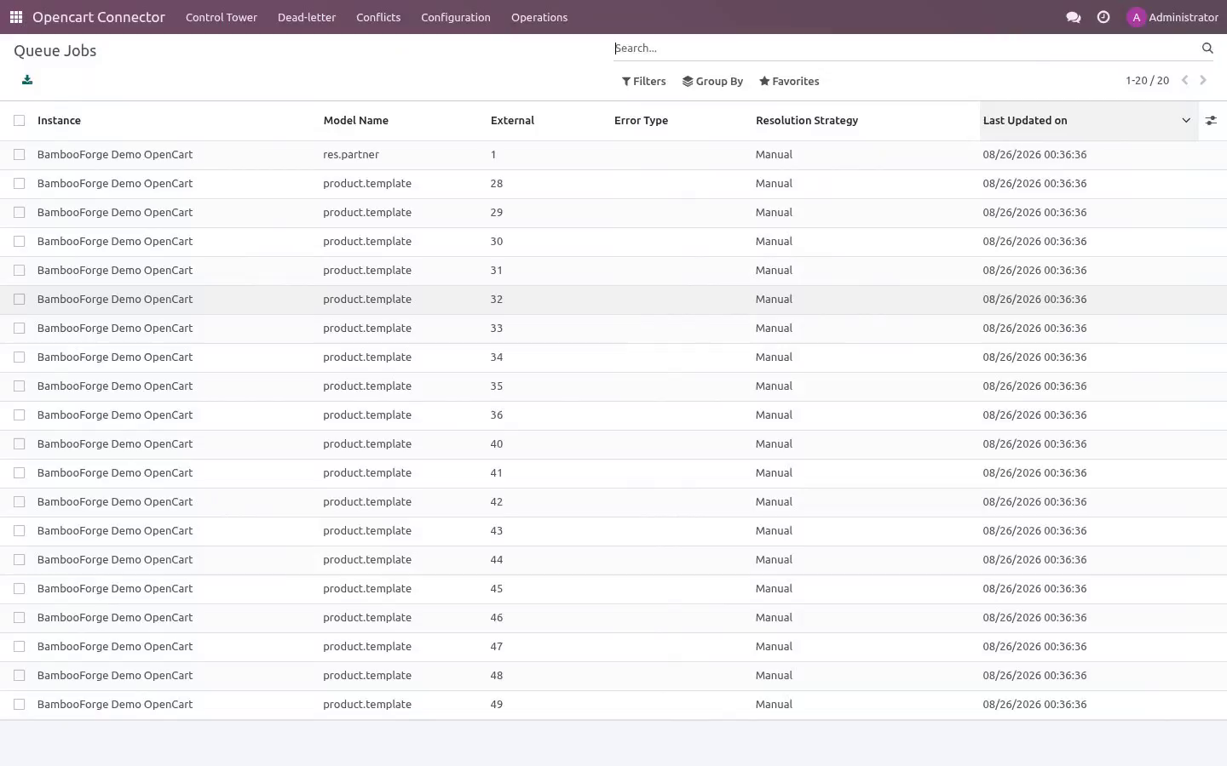
Task: Check the row with External 32
Action: [x=20, y=300]
